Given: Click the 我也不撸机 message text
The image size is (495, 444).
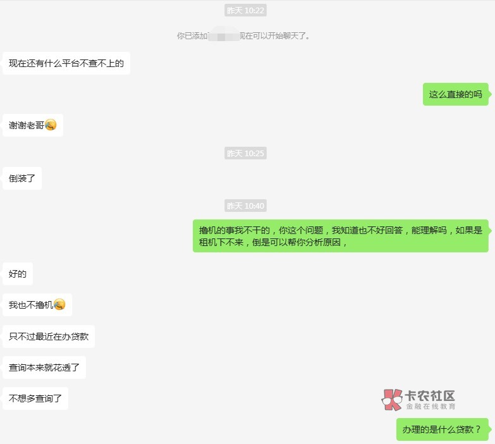Looking at the screenshot, I should [x=31, y=305].
